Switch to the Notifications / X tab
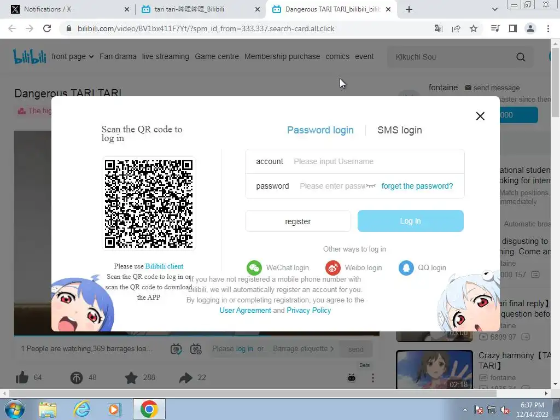Viewport: 560px width, 420px height. 68,9
